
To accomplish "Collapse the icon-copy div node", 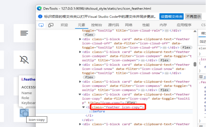I will [80, 94].
